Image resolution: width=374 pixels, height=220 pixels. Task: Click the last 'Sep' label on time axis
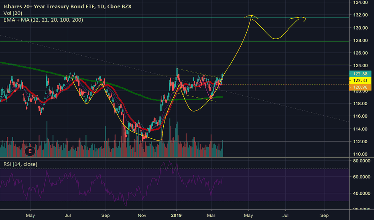(324, 216)
